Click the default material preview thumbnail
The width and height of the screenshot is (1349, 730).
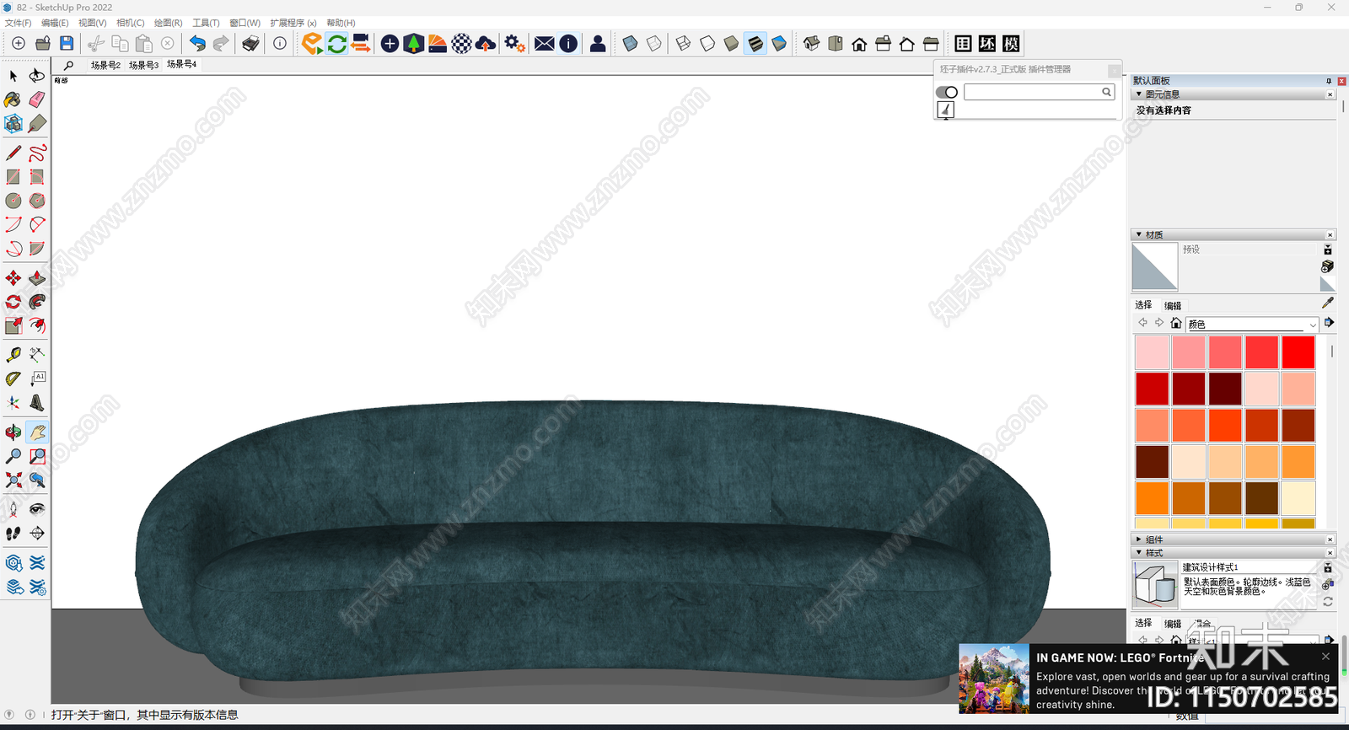(x=1154, y=267)
